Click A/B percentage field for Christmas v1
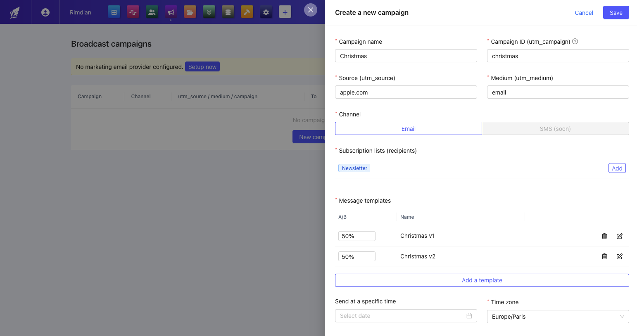This screenshot has height=336, width=637. 357,236
